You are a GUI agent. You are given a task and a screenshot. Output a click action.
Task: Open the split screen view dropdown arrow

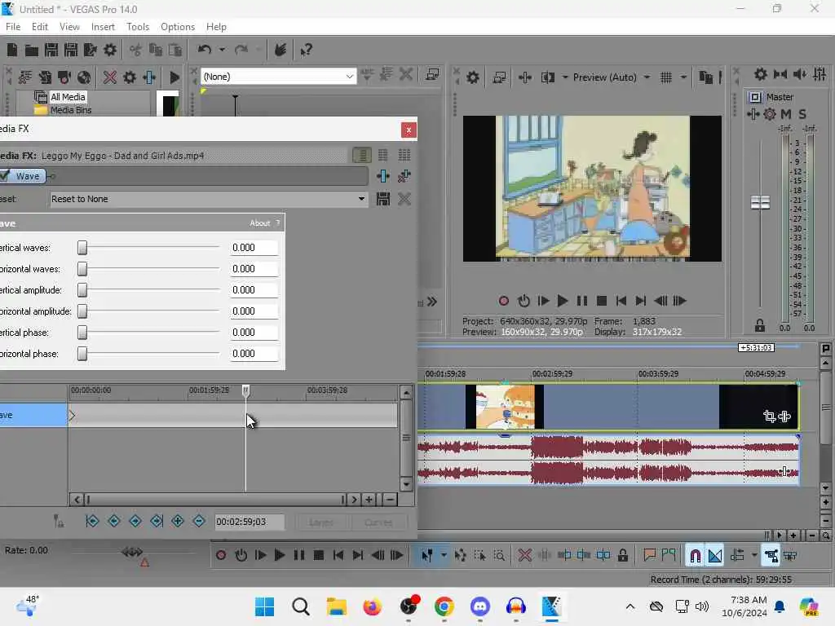click(x=565, y=77)
